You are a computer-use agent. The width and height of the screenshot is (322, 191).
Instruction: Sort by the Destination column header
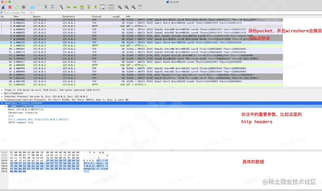69,16
